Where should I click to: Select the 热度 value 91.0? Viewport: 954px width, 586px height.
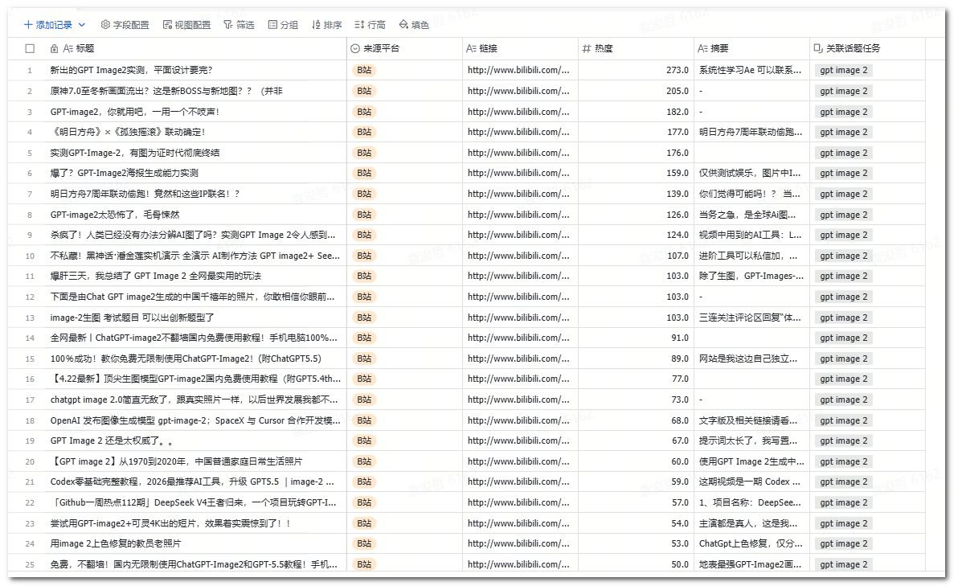(680, 338)
